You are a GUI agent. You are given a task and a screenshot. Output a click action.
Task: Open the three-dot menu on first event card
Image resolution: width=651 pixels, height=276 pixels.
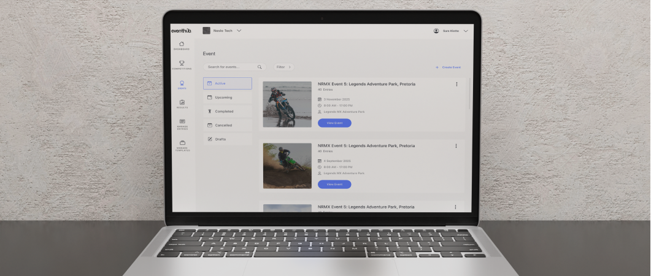pyautogui.click(x=456, y=84)
